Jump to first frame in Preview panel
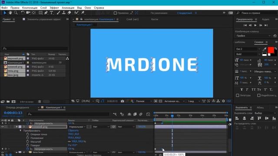The height and width of the screenshot is (156, 278). coord(245,25)
